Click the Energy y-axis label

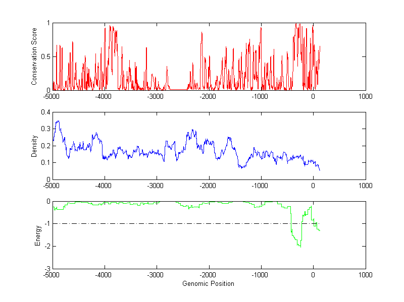37,235
